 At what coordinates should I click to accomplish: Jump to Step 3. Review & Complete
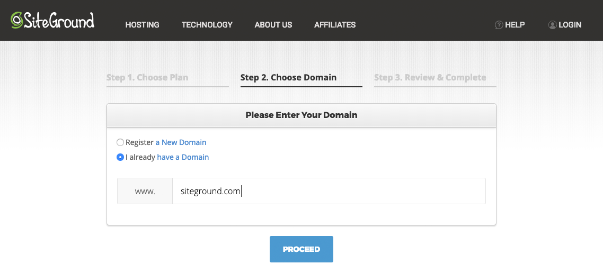point(430,78)
